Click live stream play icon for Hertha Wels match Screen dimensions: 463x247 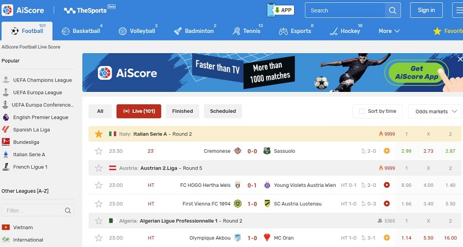387,185
